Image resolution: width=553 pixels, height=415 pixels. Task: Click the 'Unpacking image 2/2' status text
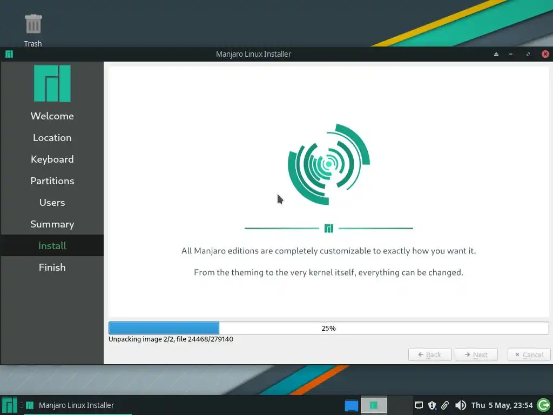(x=171, y=339)
